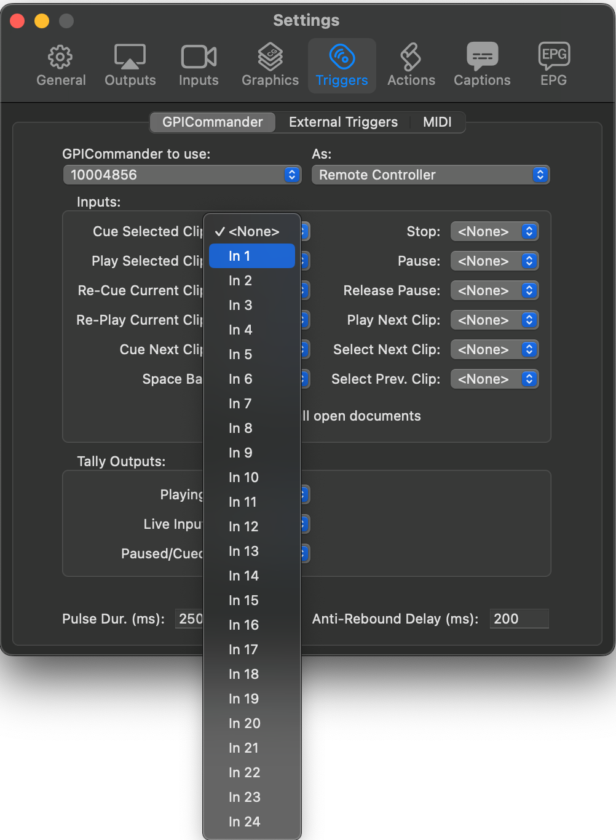This screenshot has height=840, width=616.
Task: Open the Select Prev. Clip dropdown
Action: (495, 379)
